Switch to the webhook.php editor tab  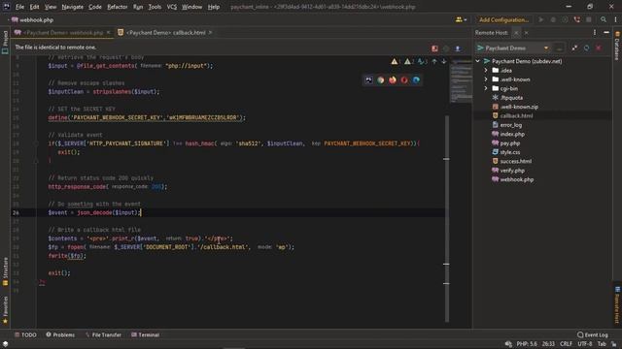pos(63,32)
